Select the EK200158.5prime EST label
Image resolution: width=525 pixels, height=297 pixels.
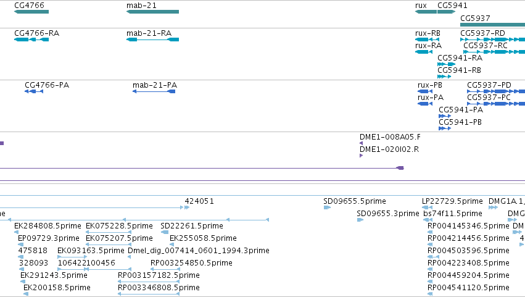(x=57, y=288)
